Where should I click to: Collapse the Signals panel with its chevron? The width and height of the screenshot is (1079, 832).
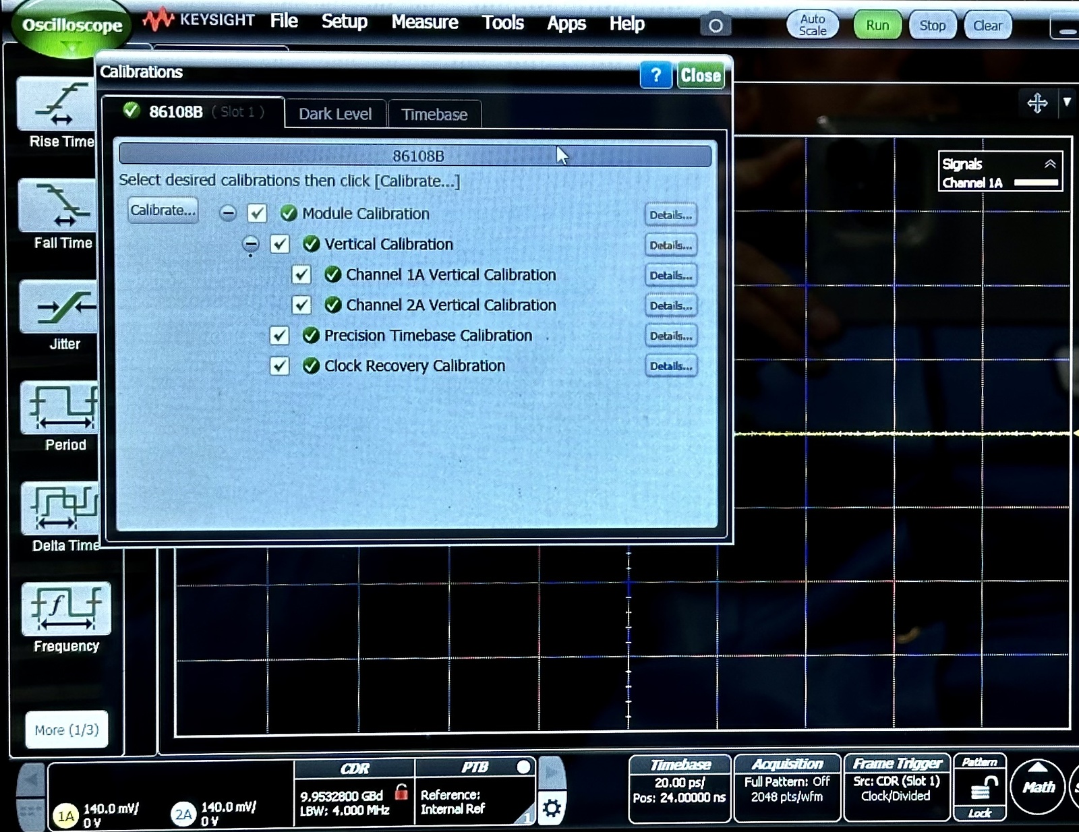[1049, 162]
